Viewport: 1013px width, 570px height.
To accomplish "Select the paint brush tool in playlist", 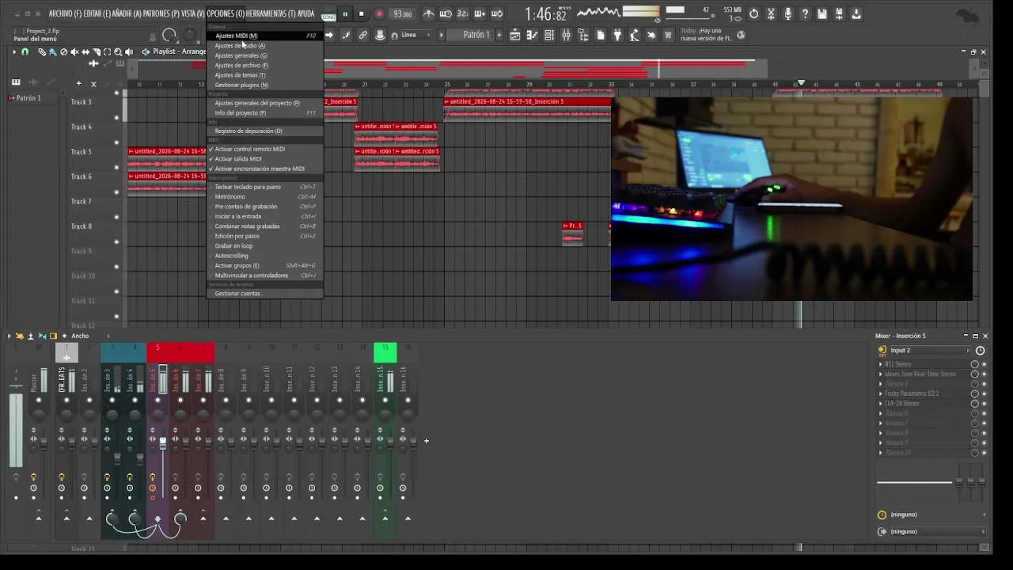I will pos(53,51).
